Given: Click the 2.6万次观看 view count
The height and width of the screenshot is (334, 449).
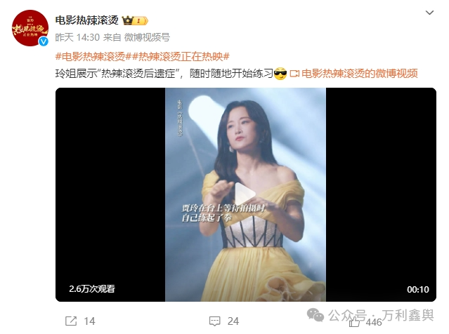Looking at the screenshot, I should pos(92,289).
